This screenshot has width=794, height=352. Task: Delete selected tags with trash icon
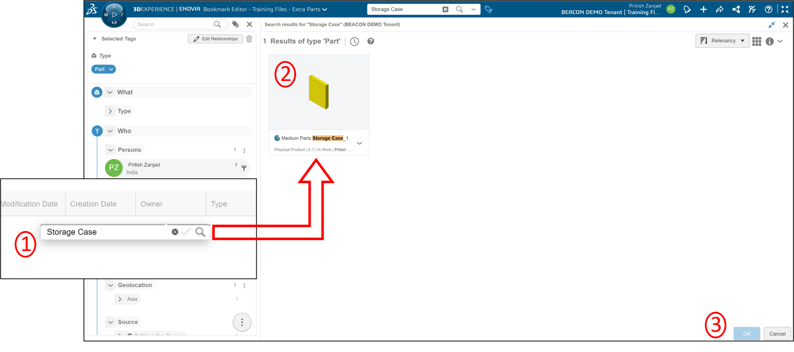point(249,39)
